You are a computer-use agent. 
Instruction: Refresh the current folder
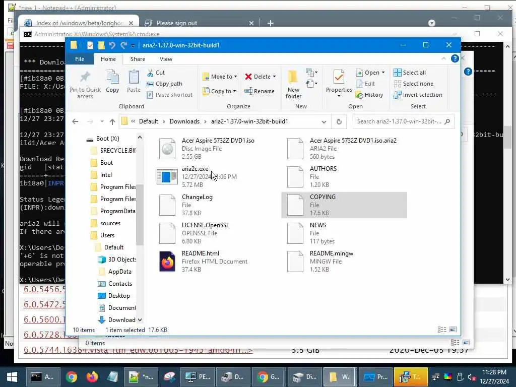click(x=339, y=121)
